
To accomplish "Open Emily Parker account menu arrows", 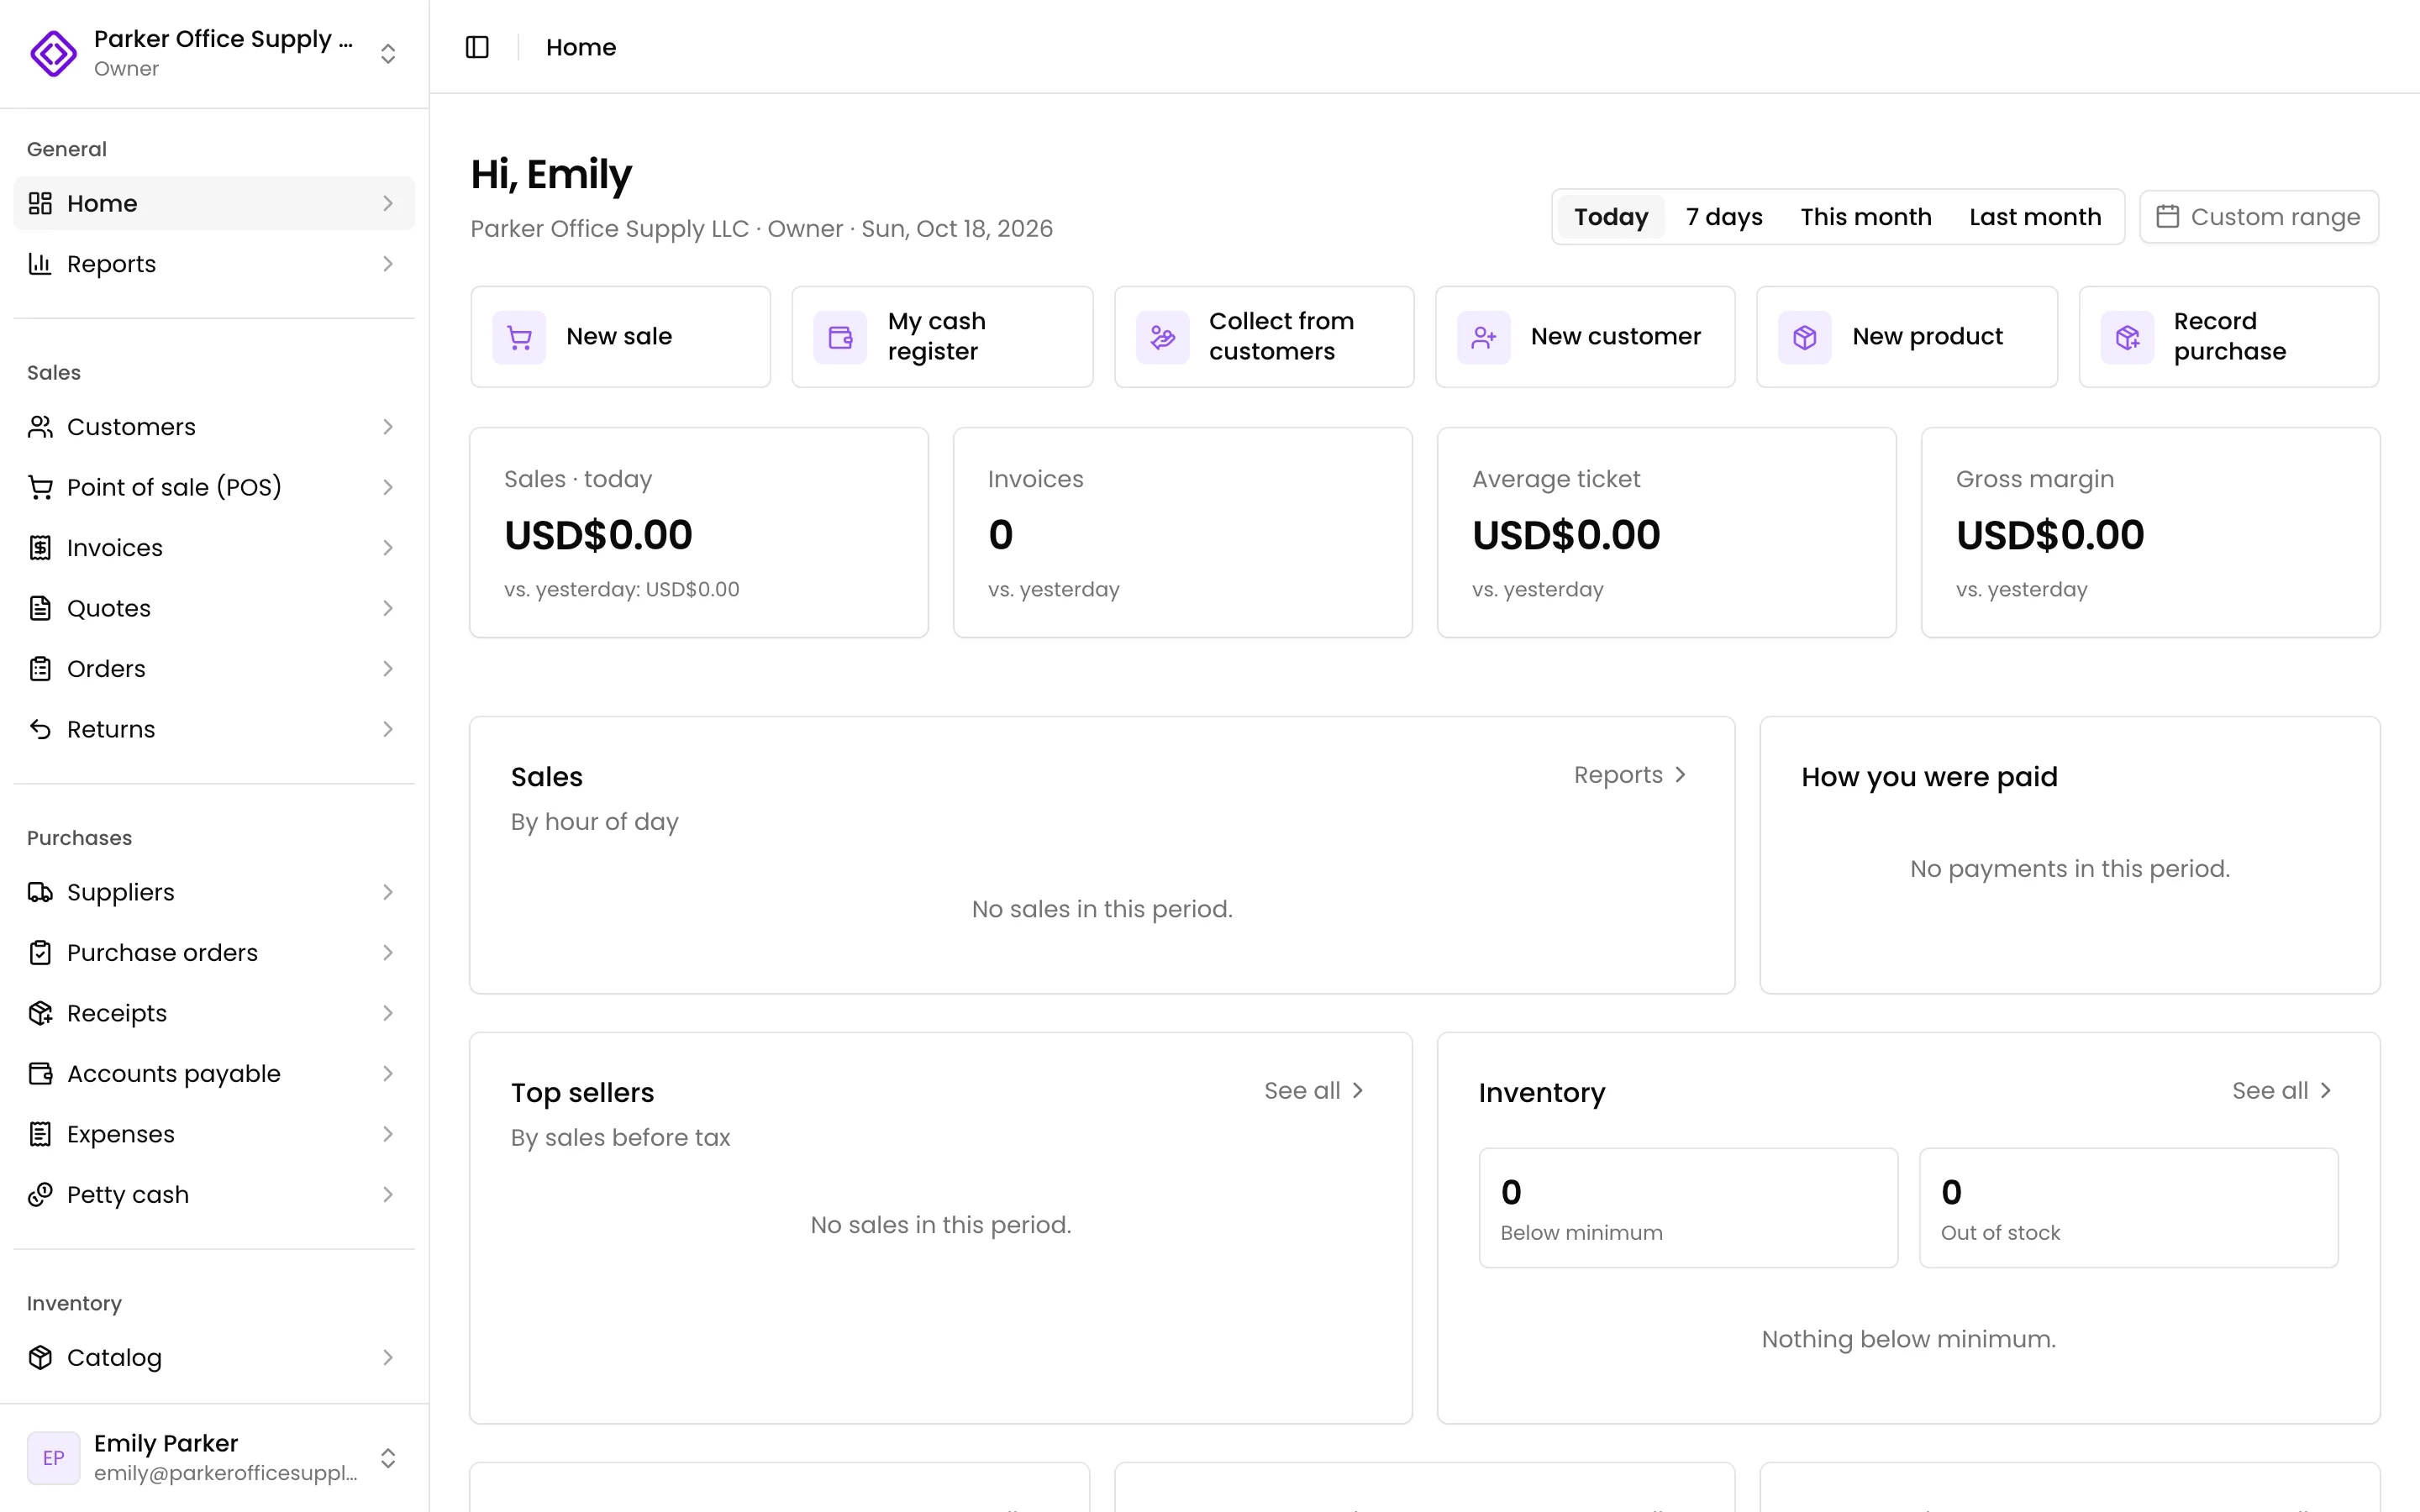I will tap(388, 1457).
